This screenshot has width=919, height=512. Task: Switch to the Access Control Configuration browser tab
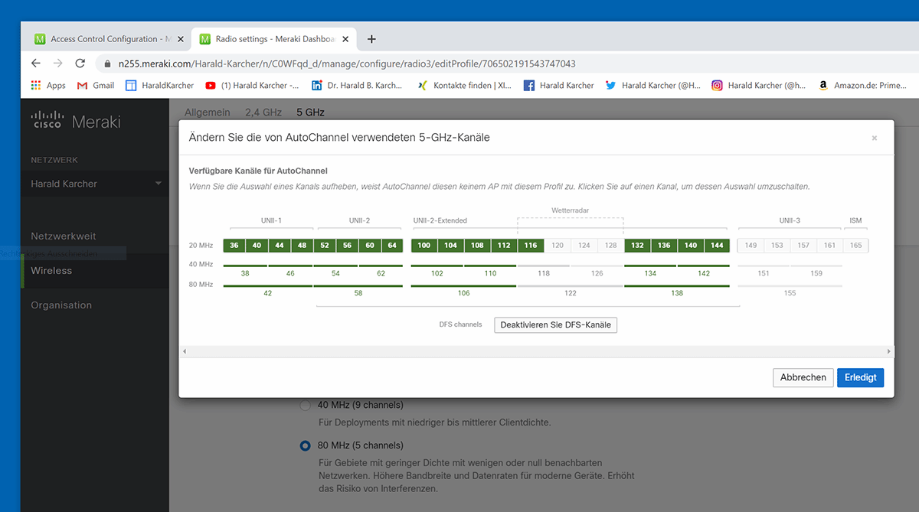pyautogui.click(x=107, y=38)
